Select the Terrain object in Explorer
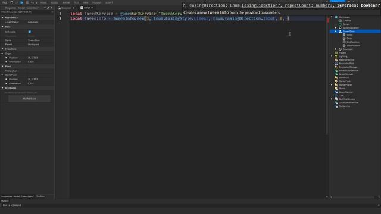Viewport: 381px width, 214px height. coord(346,24)
